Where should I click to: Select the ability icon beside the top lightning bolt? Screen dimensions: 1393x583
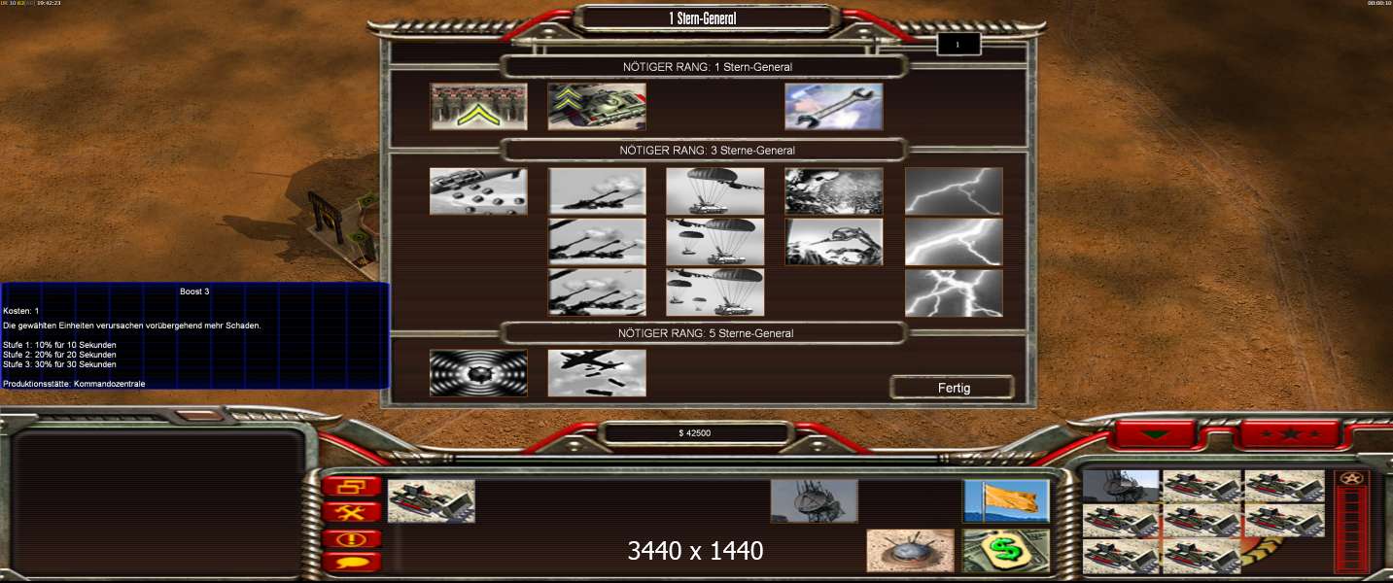click(834, 191)
